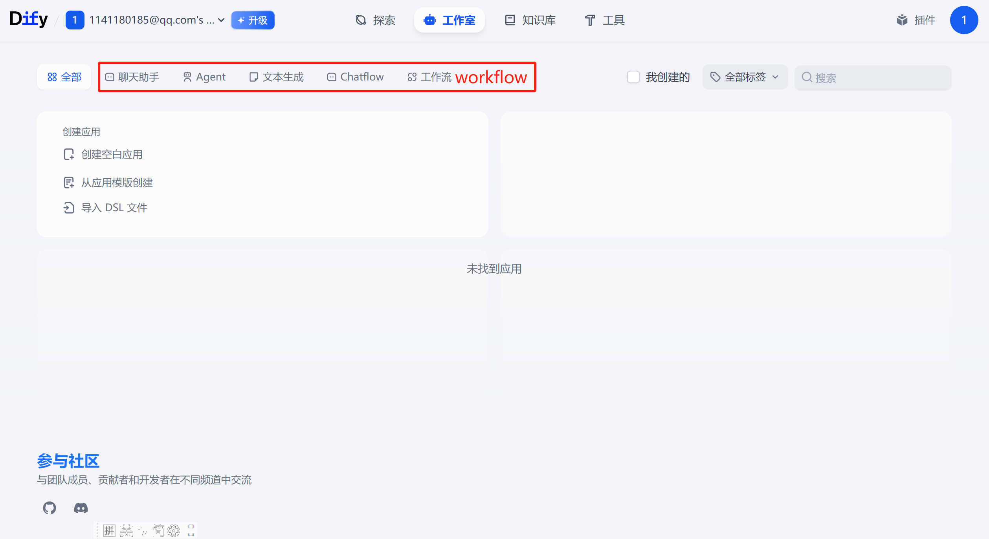989x539 pixels.
Task: Click the Create from template icon
Action: coord(69,183)
